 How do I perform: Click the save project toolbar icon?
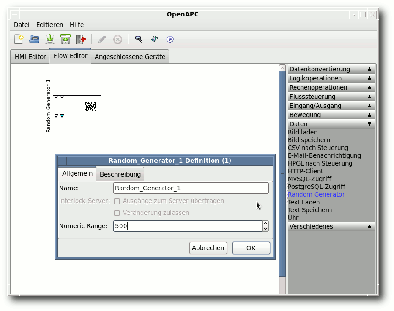tap(50, 39)
